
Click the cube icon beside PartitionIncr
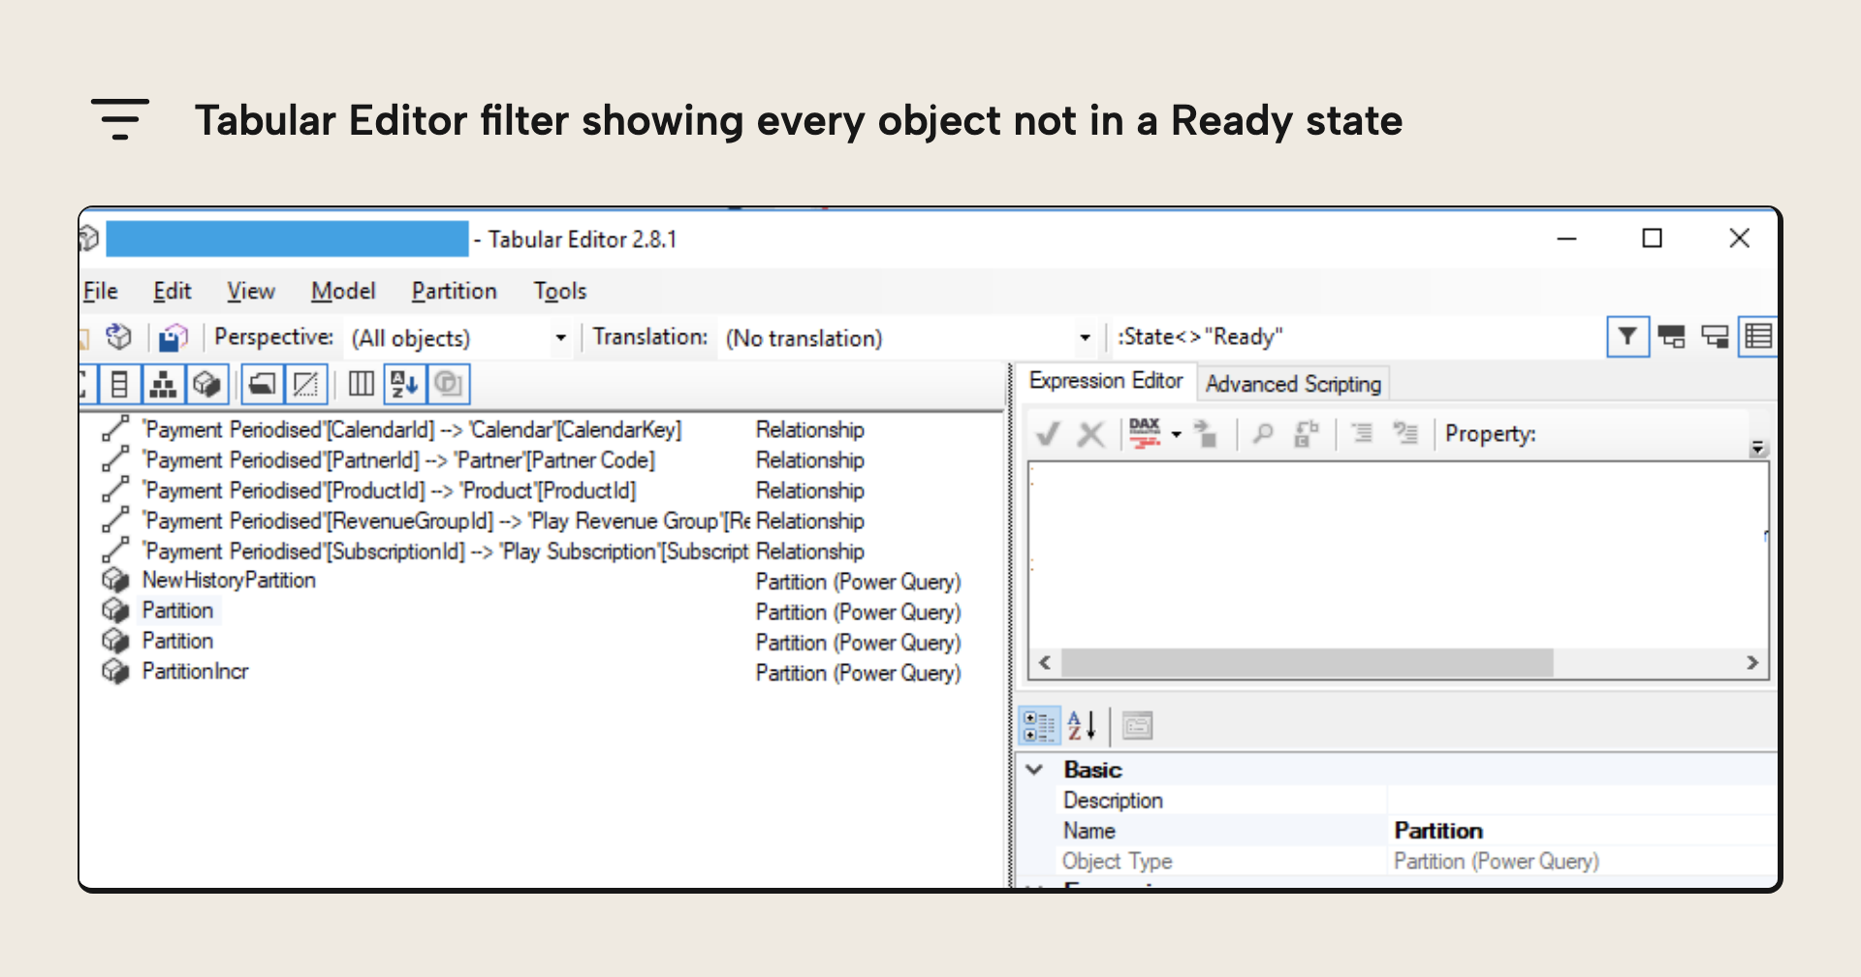(x=115, y=671)
